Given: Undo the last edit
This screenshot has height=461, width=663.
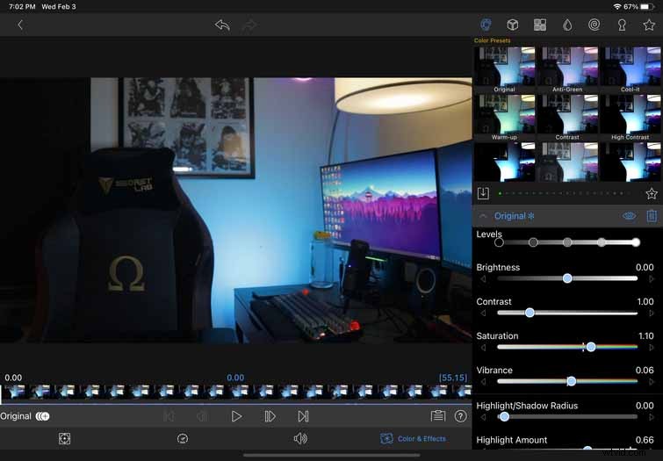Looking at the screenshot, I should [222, 25].
